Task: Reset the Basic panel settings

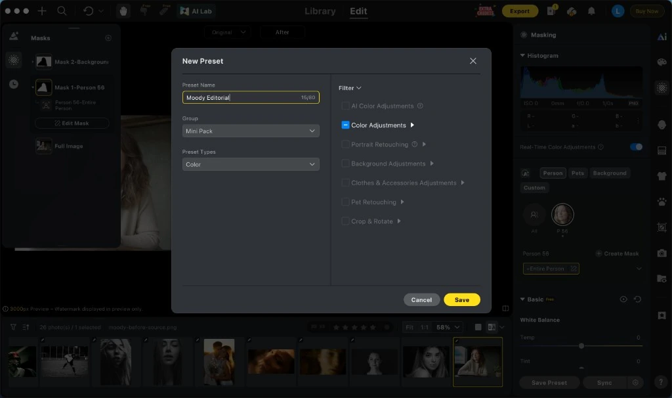Action: tap(637, 299)
